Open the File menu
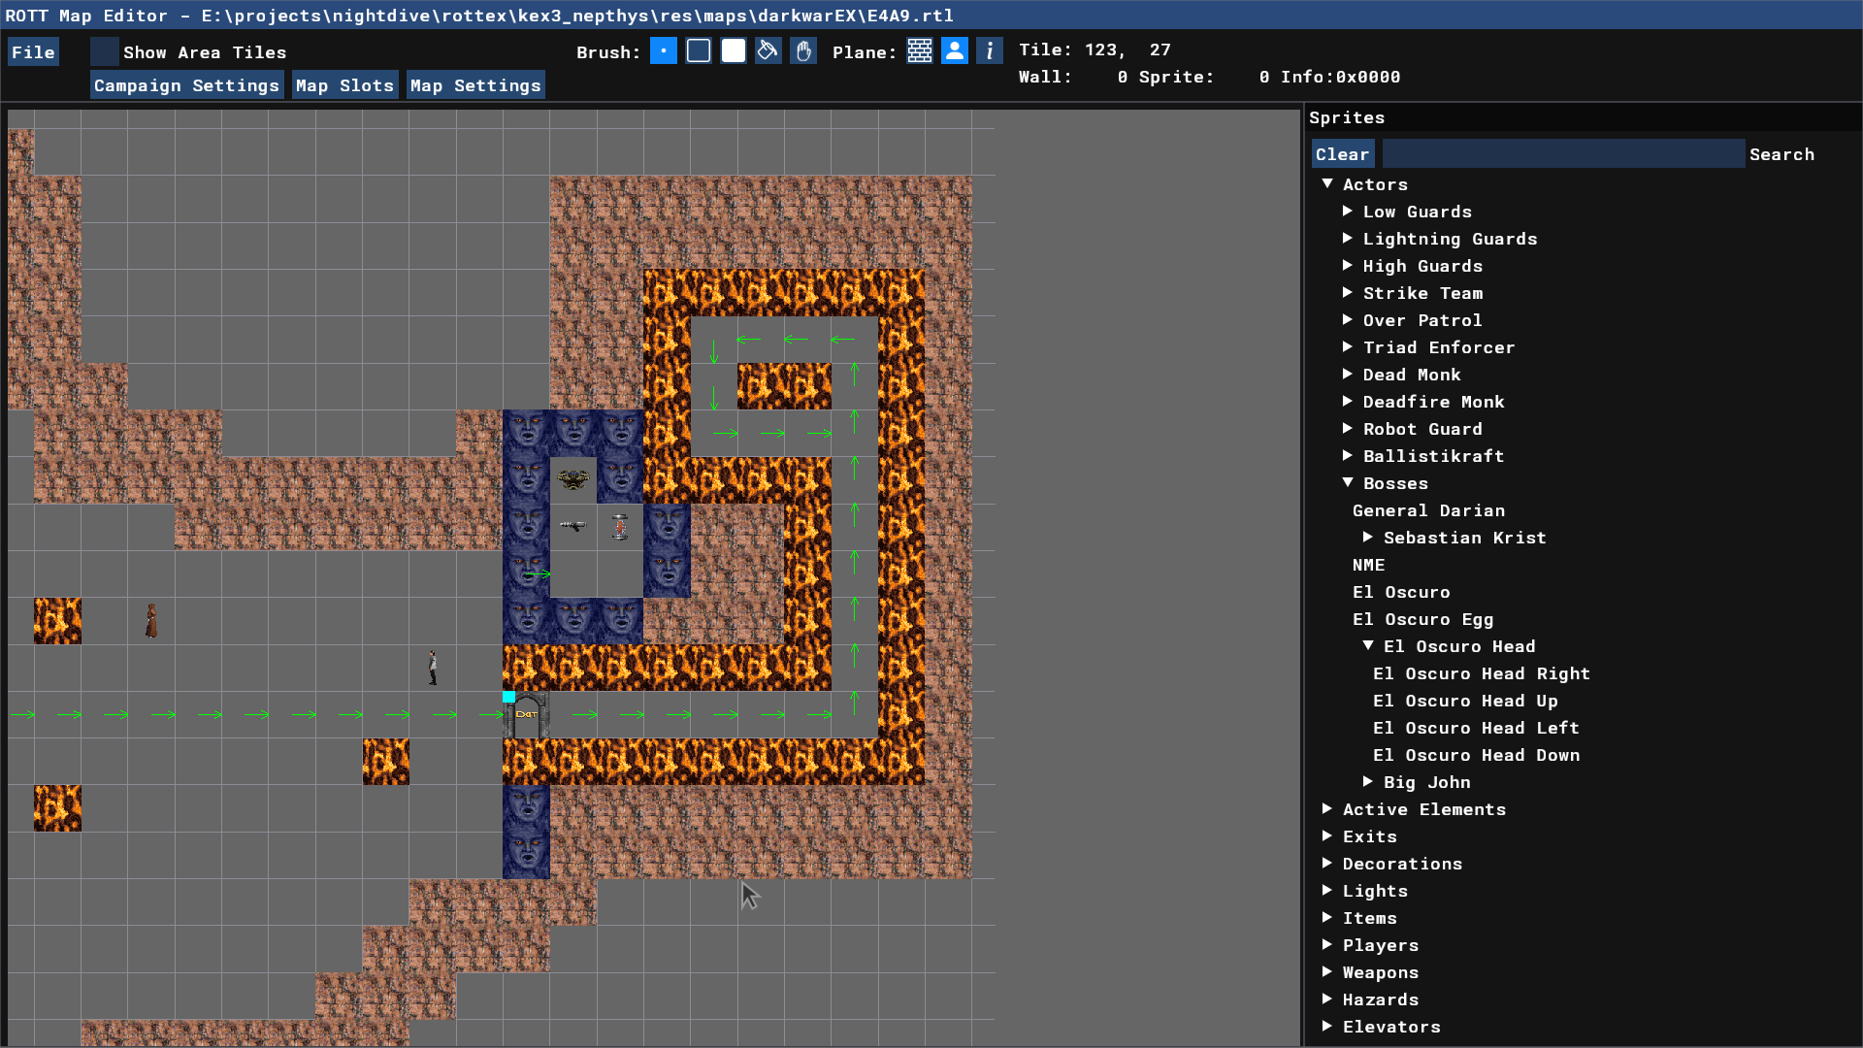 pos(33,52)
